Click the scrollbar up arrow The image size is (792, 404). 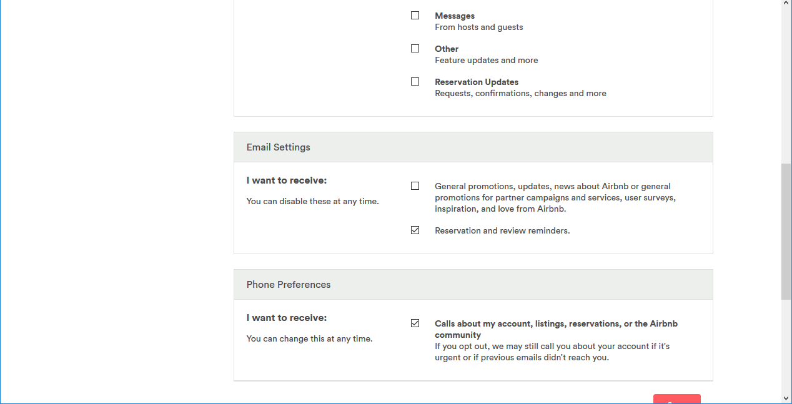tap(786, 4)
